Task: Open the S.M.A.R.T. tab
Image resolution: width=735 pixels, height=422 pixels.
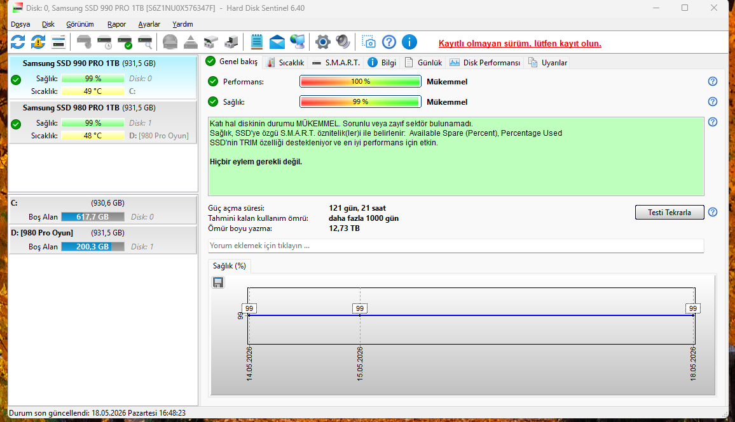Action: click(336, 63)
